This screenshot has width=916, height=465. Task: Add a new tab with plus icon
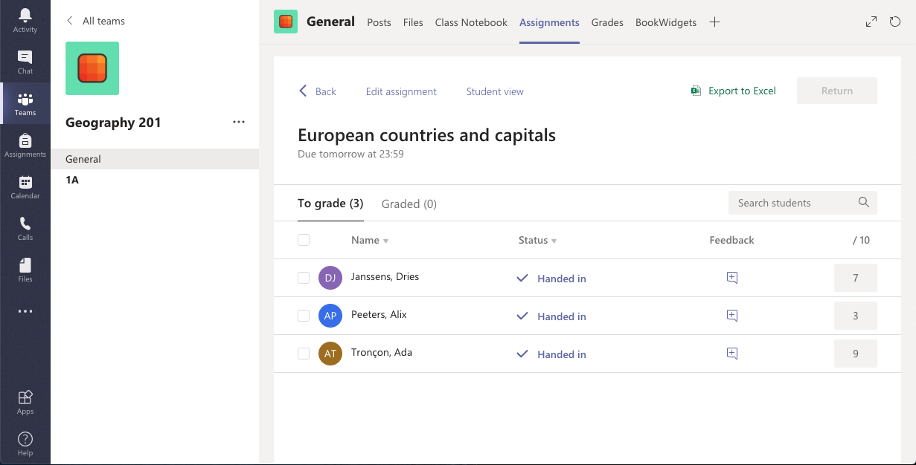click(714, 22)
